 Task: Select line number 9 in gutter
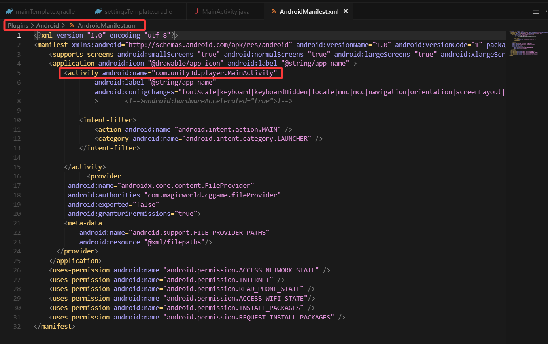(x=19, y=110)
